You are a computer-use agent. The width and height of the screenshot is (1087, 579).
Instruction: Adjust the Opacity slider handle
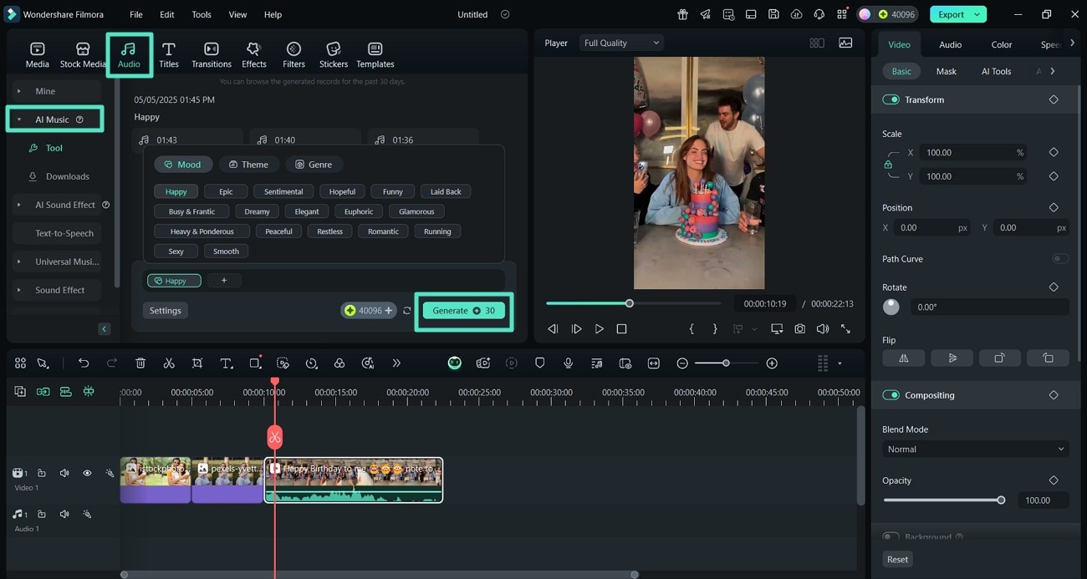pos(1001,500)
